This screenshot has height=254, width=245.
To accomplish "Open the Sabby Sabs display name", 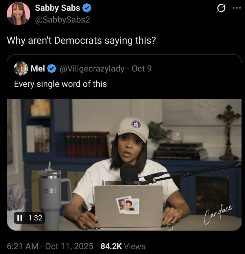I will 57,8.
